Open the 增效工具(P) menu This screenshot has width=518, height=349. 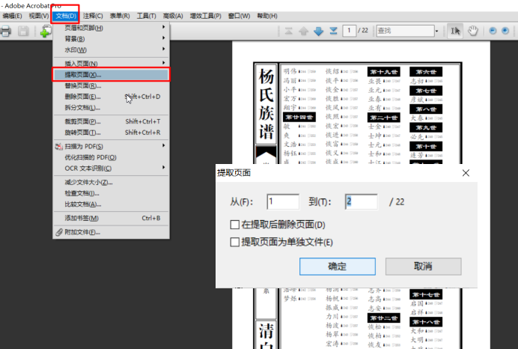206,16
